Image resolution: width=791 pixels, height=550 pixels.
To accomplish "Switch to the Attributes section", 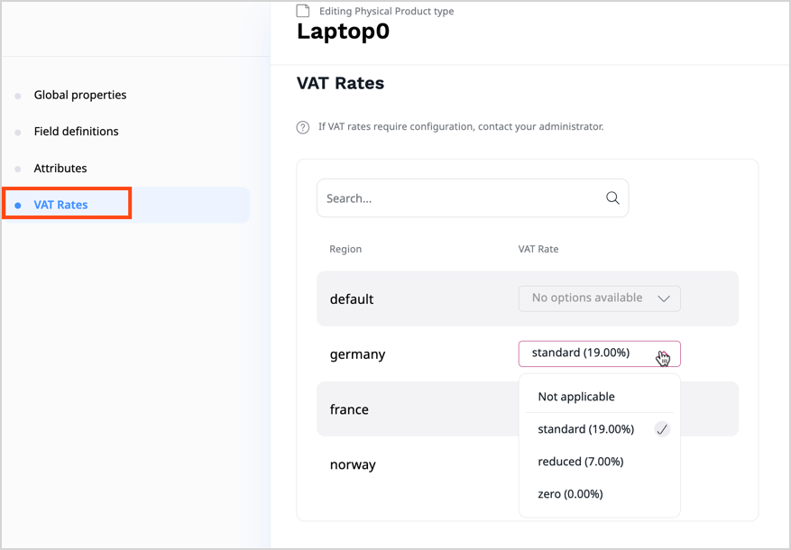I will (60, 168).
